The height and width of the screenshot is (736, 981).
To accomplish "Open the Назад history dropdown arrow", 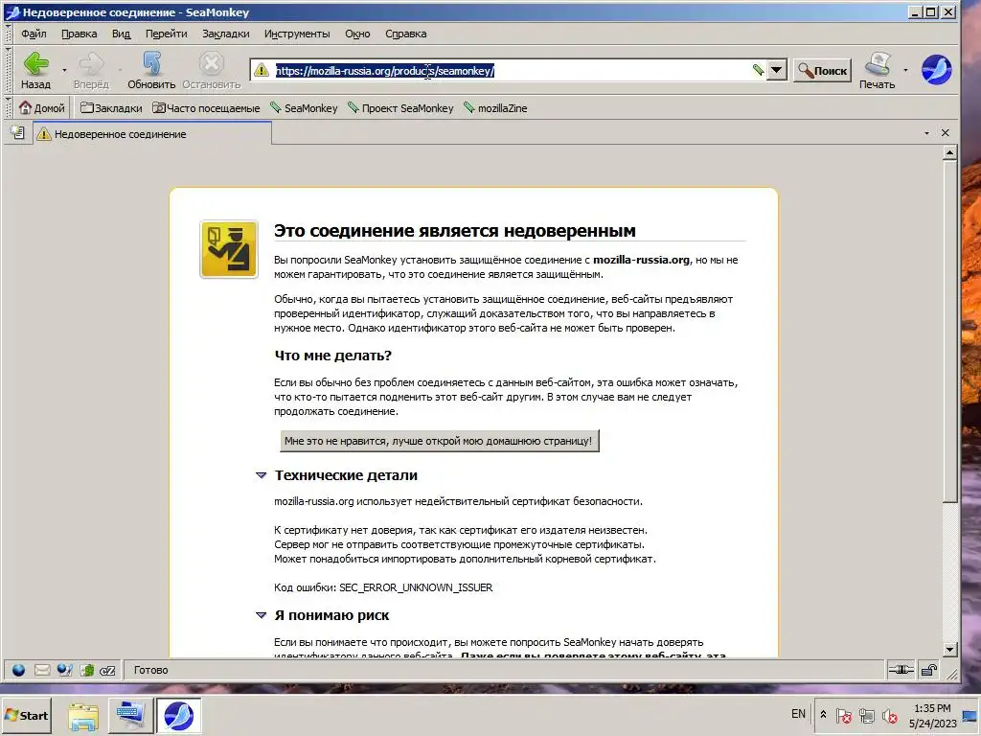I will pos(64,69).
